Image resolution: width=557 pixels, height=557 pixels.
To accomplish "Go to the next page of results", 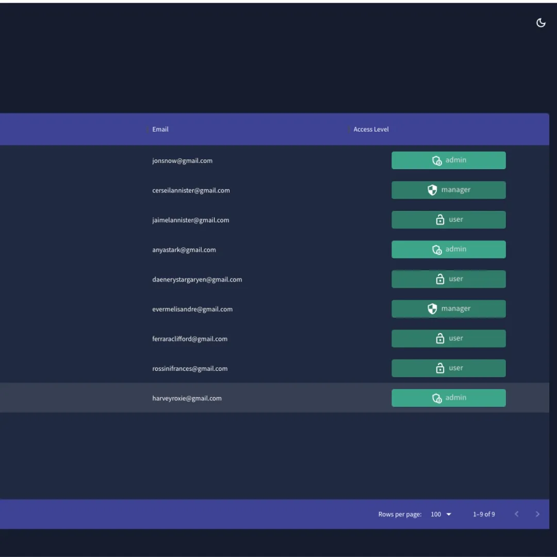I will [x=537, y=514].
